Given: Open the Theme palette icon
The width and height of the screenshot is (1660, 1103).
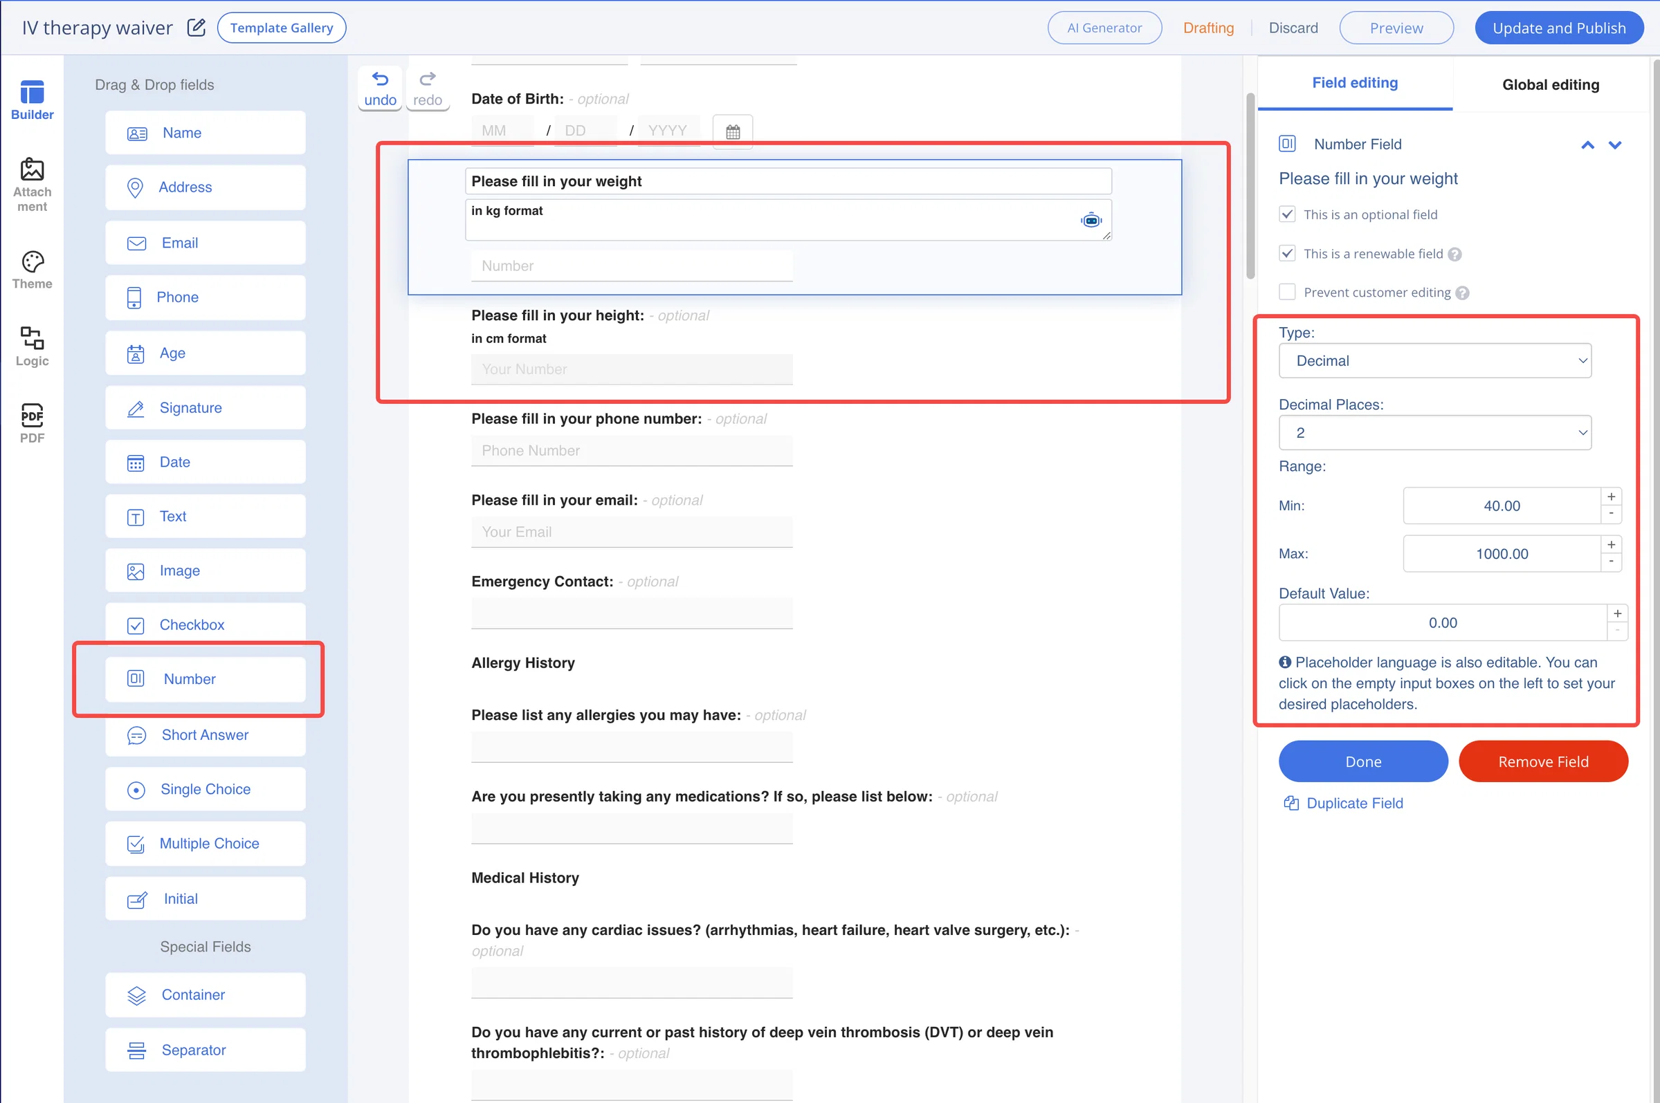Looking at the screenshot, I should (32, 261).
